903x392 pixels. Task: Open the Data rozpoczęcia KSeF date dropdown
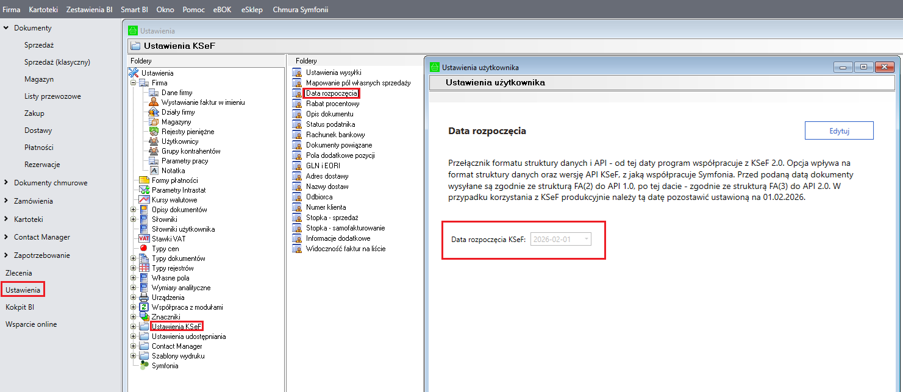pos(586,240)
